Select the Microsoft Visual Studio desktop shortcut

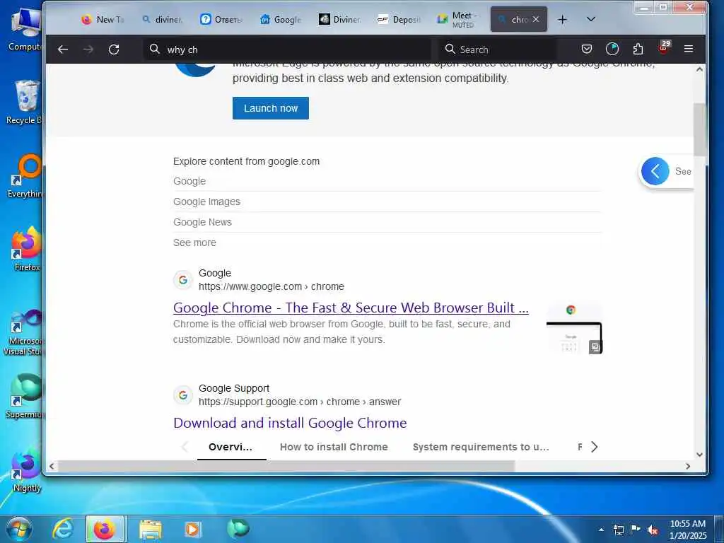click(x=24, y=332)
